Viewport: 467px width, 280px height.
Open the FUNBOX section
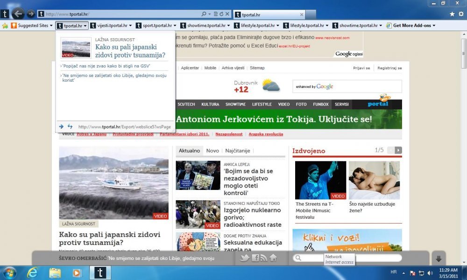tap(321, 105)
